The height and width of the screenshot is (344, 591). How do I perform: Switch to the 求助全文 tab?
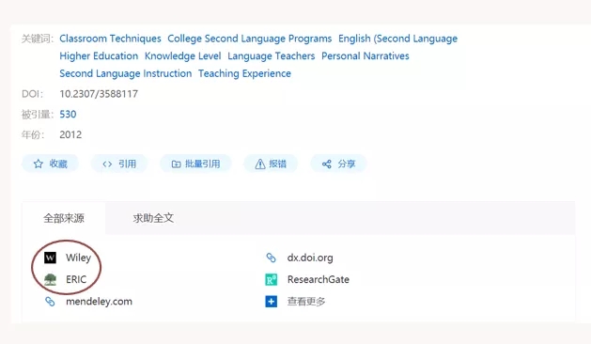153,218
